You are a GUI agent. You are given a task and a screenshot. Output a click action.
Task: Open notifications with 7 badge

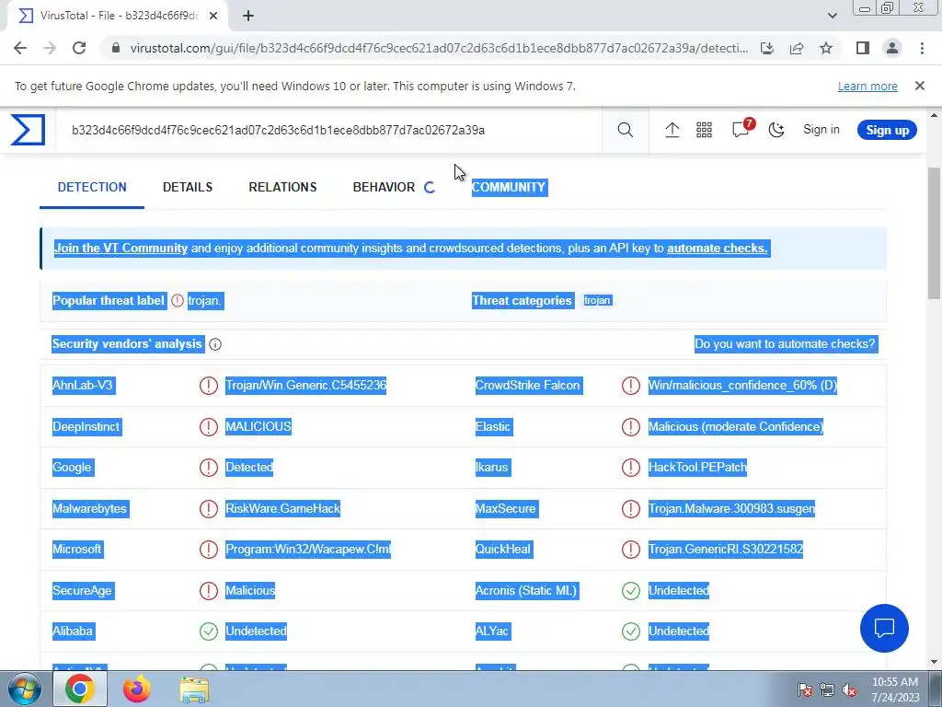(741, 129)
